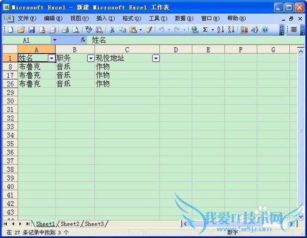Viewport: 307px width, 238px height.
Task: Click the A1 Name Box field
Action: (x=26, y=40)
